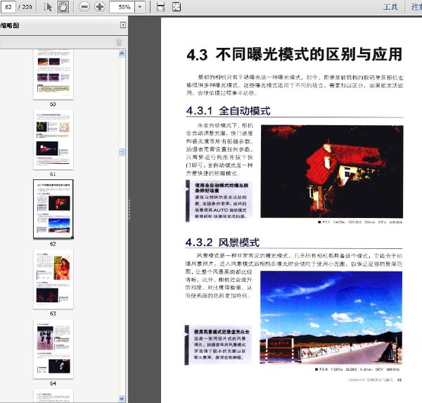Enable scrolling mode page view
422x403 pixels.
[160, 7]
